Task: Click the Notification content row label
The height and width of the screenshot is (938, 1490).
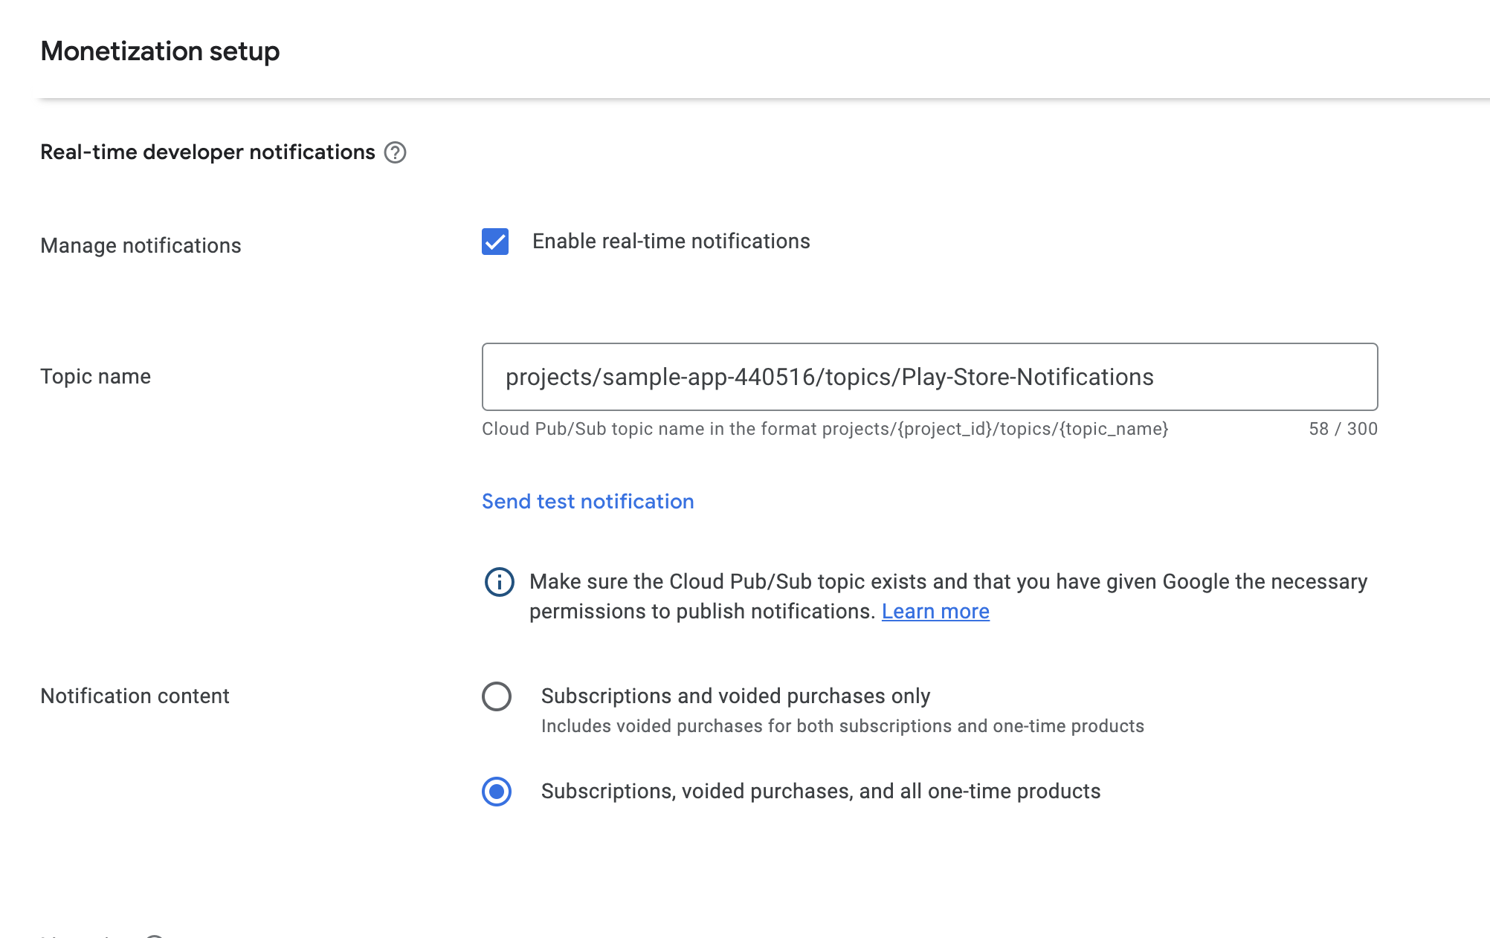Action: (135, 696)
